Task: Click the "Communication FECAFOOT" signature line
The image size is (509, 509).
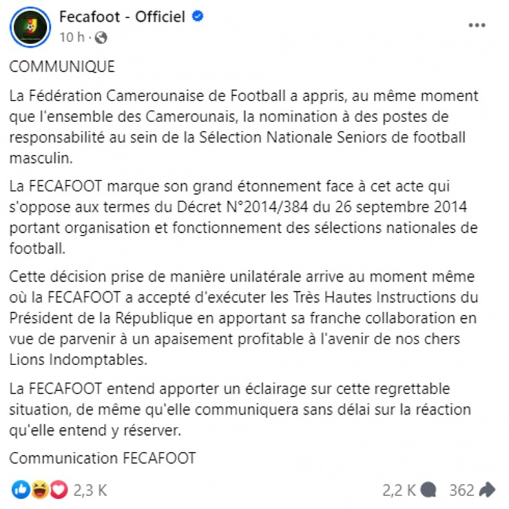Action: [x=102, y=458]
